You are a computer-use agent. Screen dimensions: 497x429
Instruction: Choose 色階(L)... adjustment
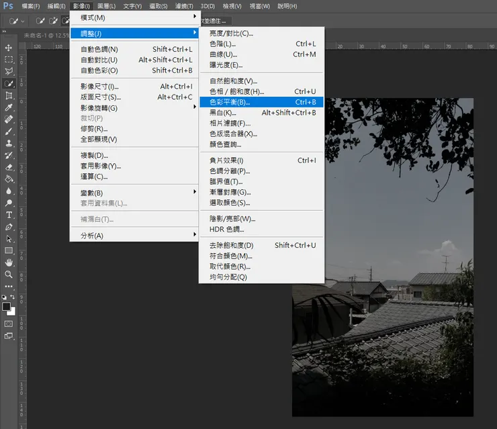pos(261,44)
